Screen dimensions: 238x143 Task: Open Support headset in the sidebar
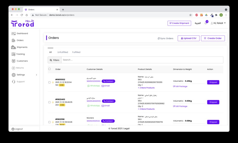click(x=14, y=82)
